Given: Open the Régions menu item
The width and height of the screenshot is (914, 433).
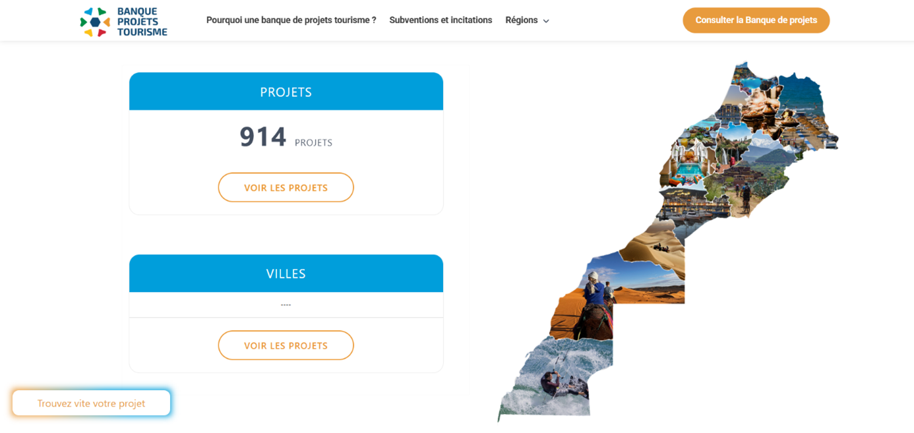Looking at the screenshot, I should point(527,20).
